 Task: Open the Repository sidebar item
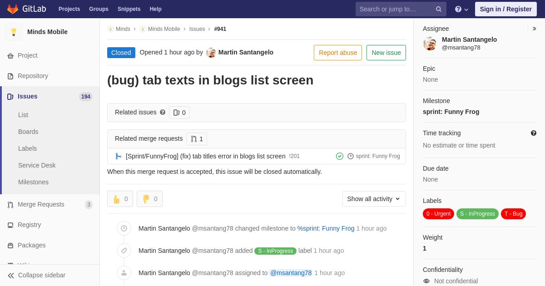point(33,76)
